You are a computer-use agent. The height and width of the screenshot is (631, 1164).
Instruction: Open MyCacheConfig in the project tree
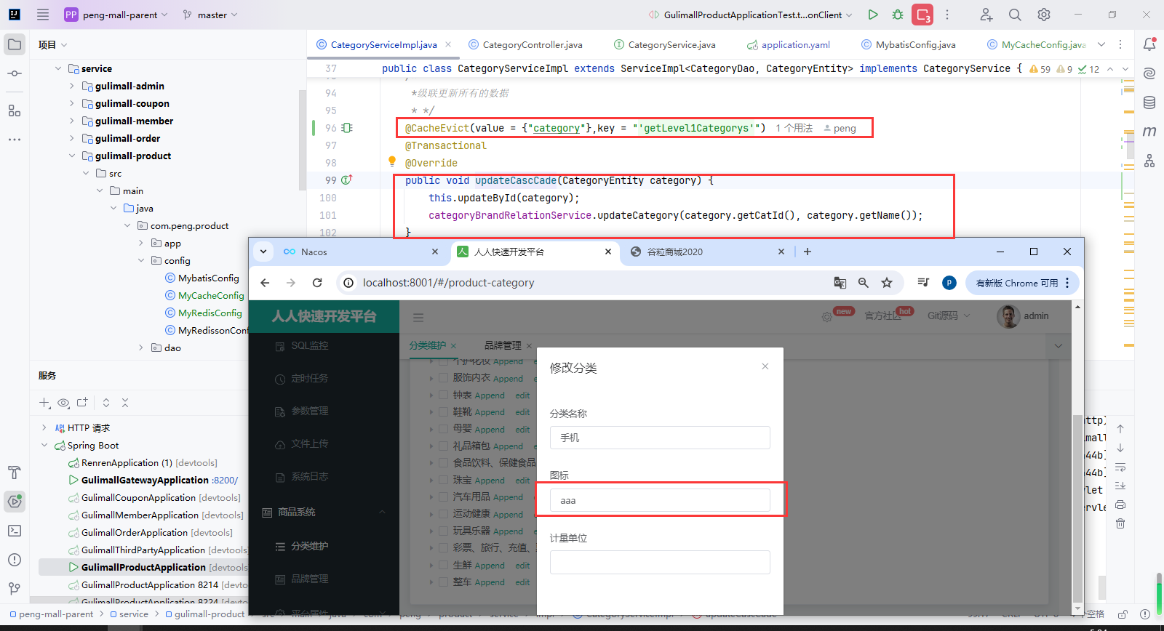211,295
